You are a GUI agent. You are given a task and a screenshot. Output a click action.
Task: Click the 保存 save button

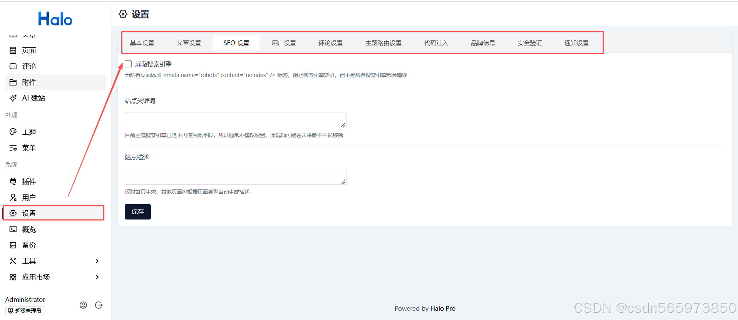[x=138, y=212]
